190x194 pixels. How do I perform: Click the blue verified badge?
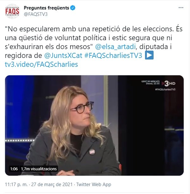point(73,8)
